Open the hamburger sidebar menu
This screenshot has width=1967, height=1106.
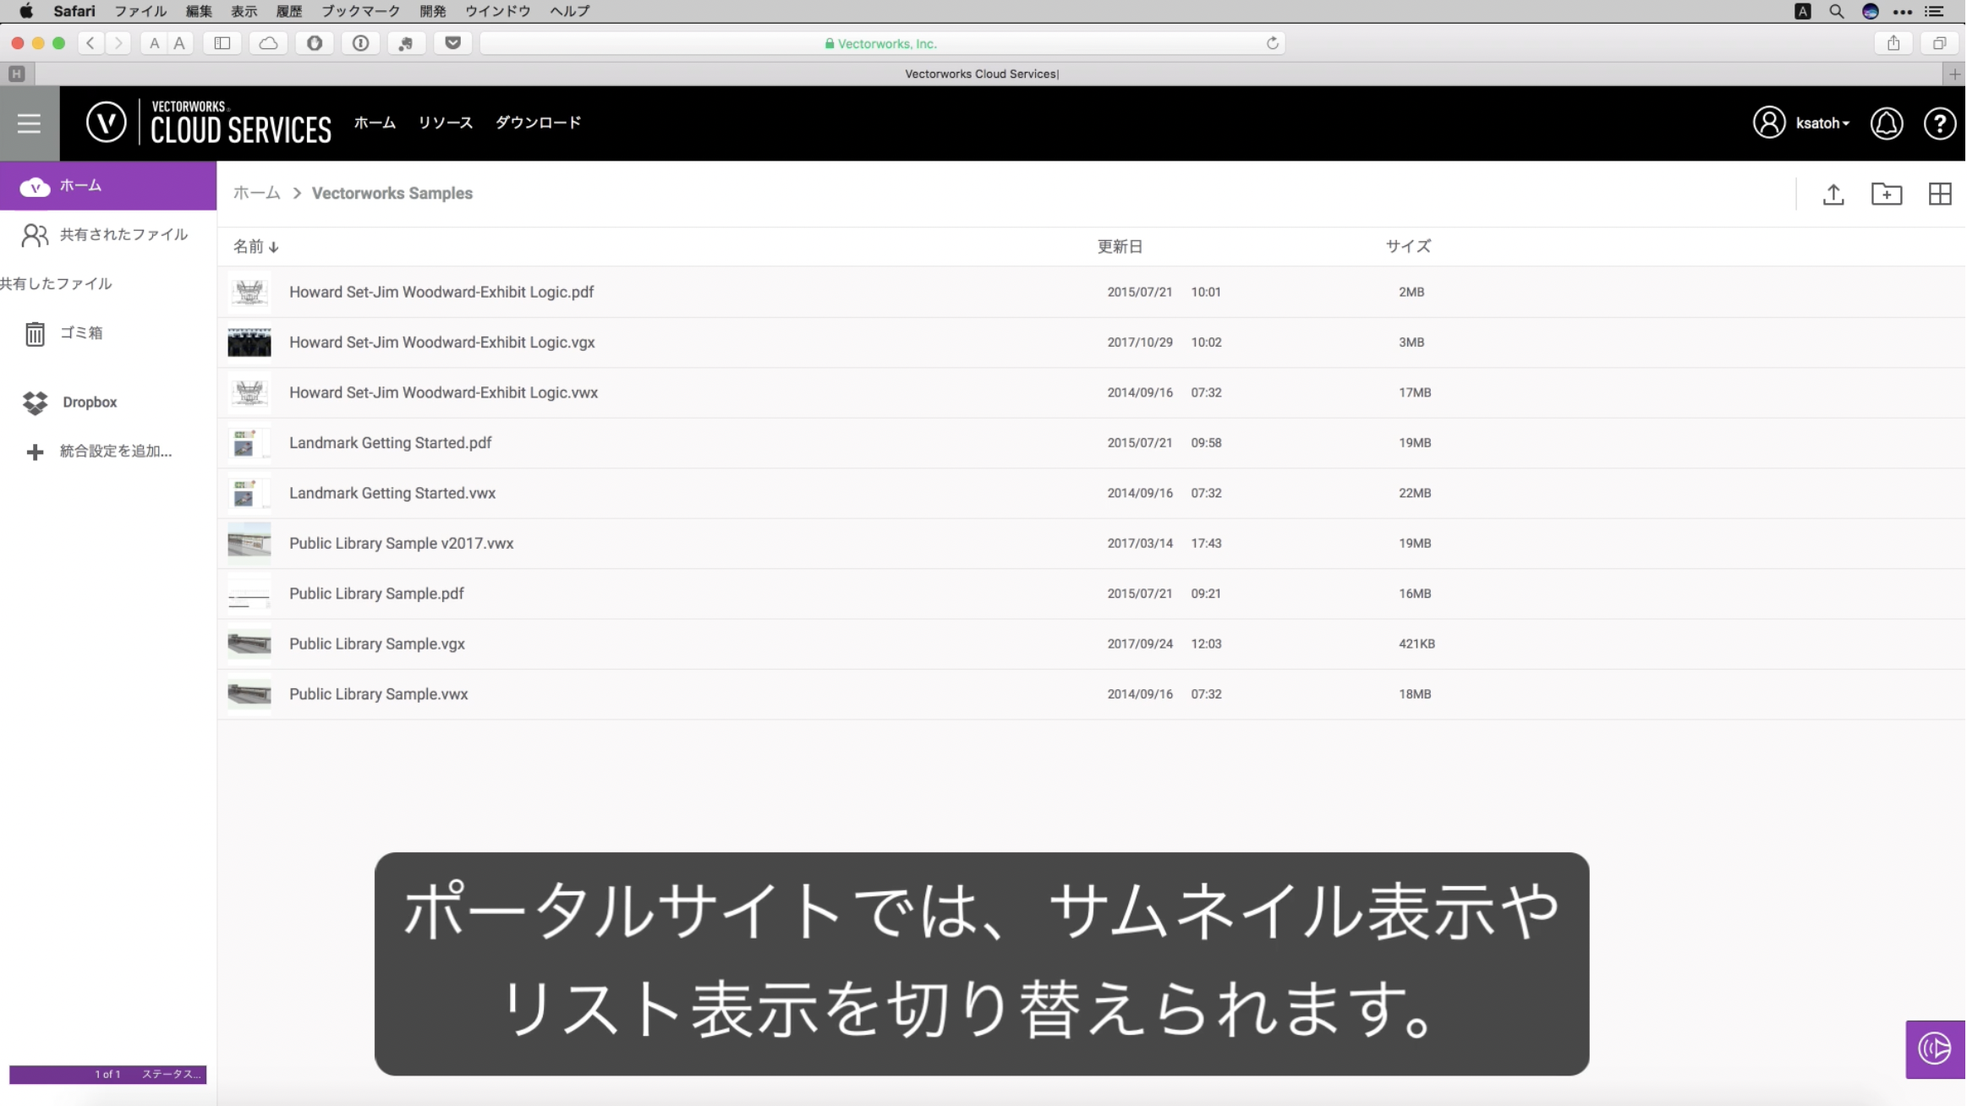coord(29,123)
